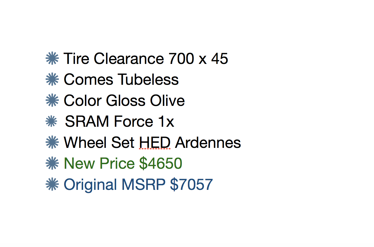Click the 700 in tire size

[181, 59]
